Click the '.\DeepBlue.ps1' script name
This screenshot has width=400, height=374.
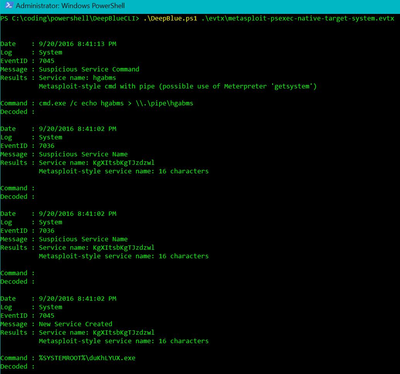click(170, 19)
